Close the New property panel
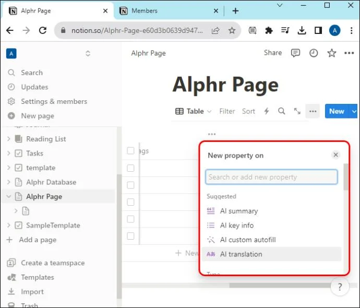Screen dimensions: 360x308 (335, 155)
